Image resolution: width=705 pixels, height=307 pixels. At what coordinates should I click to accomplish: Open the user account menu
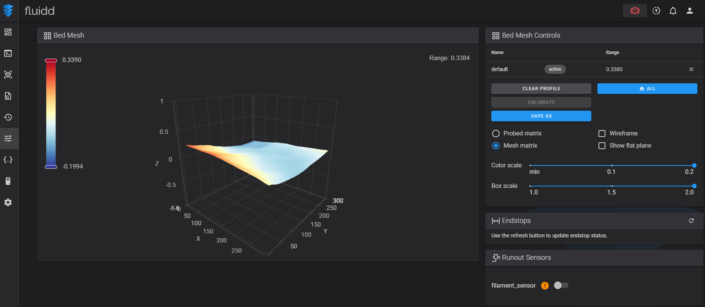[x=689, y=11]
